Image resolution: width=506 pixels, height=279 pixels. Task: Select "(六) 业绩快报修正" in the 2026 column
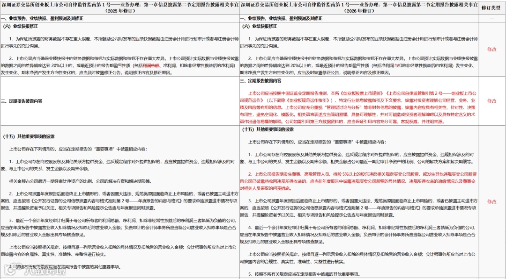tap(260, 27)
